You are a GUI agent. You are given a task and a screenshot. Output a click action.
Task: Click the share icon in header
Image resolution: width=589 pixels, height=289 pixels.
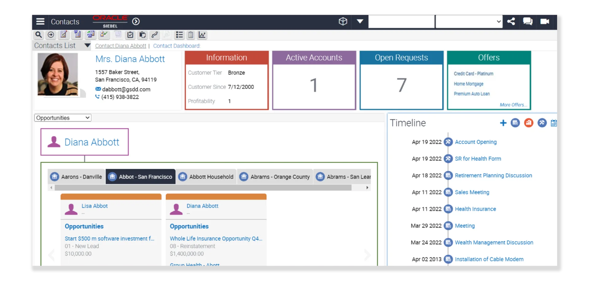[x=511, y=21]
